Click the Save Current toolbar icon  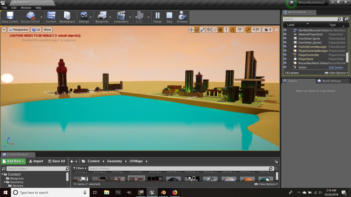[10, 17]
